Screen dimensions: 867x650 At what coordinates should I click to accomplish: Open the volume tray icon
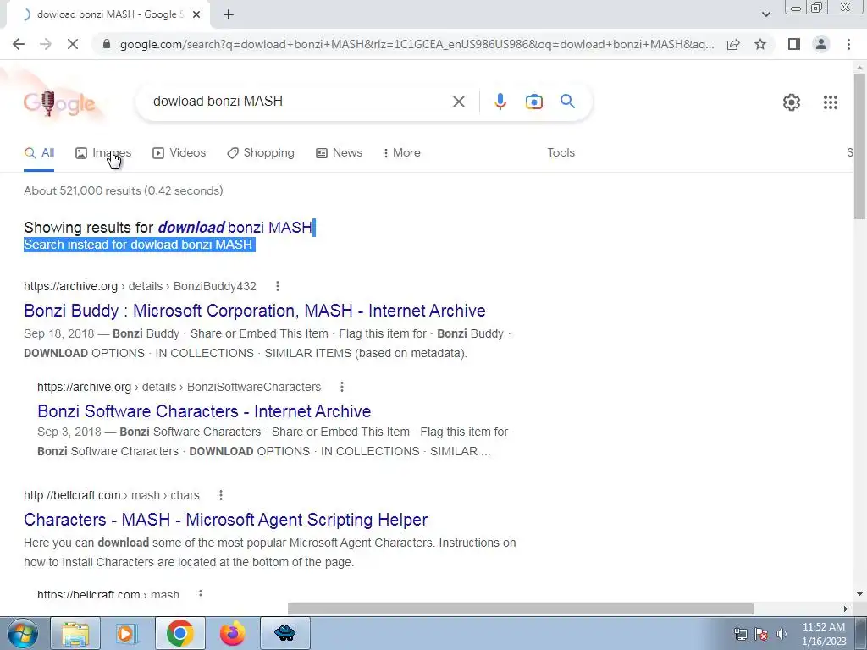pos(781,634)
